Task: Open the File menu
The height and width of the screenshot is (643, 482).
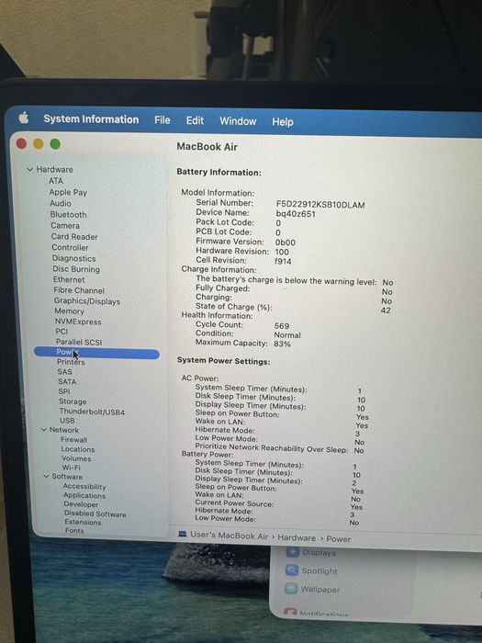Action: pyautogui.click(x=163, y=120)
